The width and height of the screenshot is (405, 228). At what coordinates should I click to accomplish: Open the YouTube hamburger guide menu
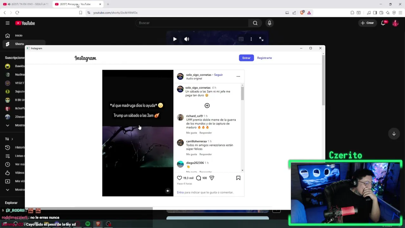click(8, 23)
